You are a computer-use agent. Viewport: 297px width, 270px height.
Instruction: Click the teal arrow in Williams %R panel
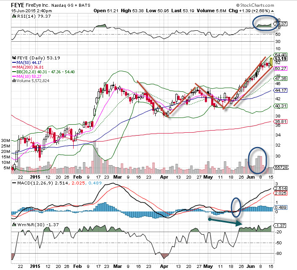tap(225, 222)
